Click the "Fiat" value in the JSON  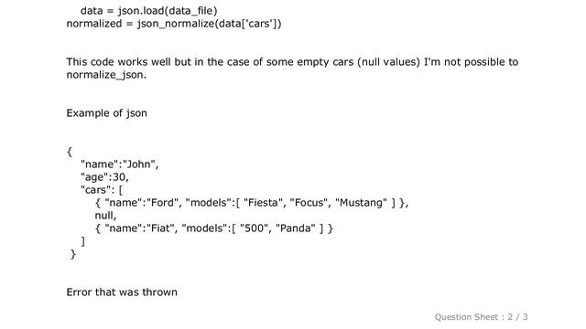point(161,228)
